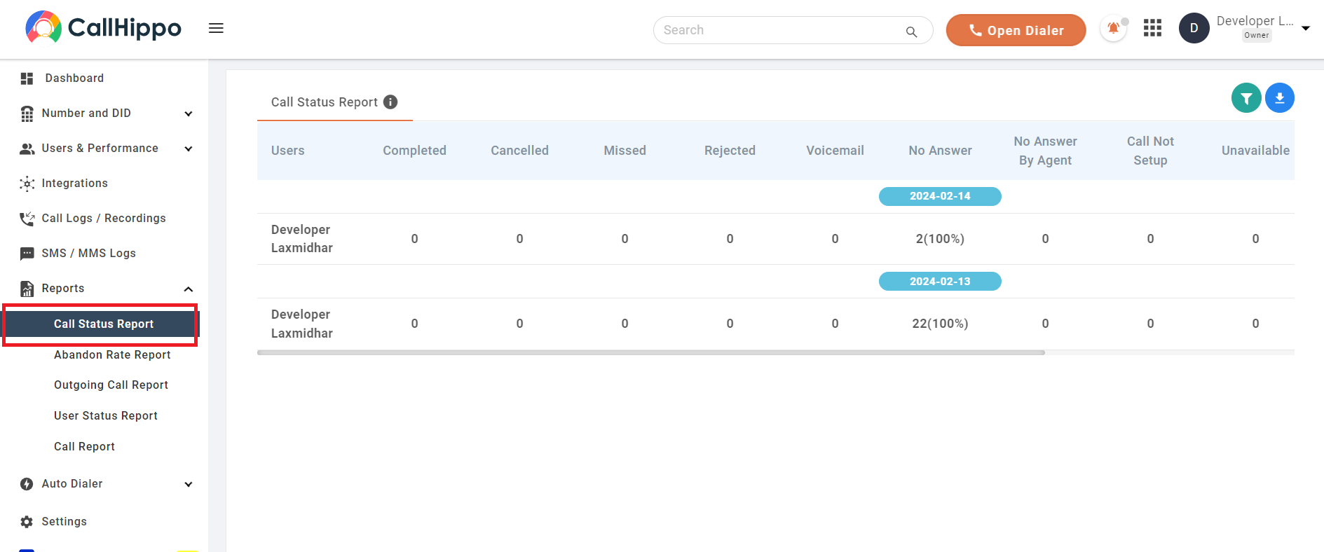Click the Completed column header
The width and height of the screenshot is (1324, 552).
(414, 151)
